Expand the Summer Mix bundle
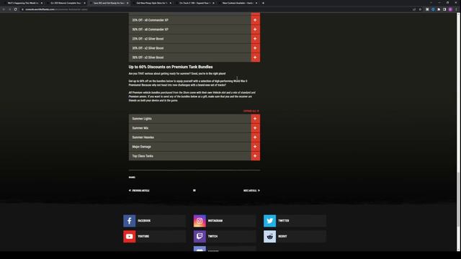This screenshot has height=259, width=461. [x=194, y=128]
